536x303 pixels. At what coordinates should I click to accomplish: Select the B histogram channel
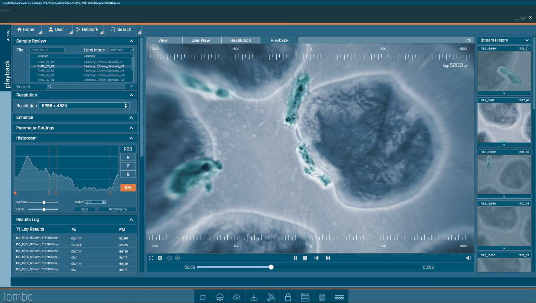coord(128,174)
